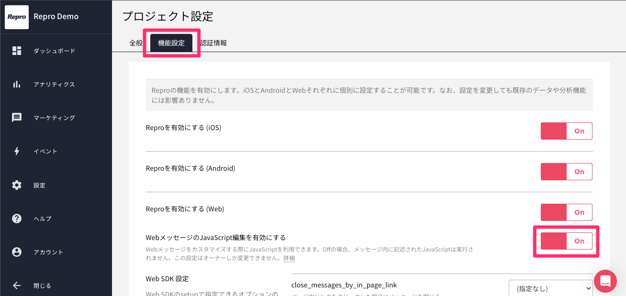Click the Reproを有効にする (Web) label
Screen dimensions: 626x296
pos(185,209)
